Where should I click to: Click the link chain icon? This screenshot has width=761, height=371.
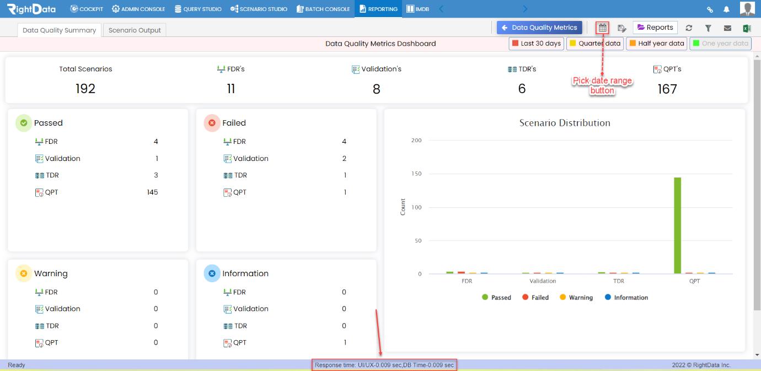click(x=710, y=9)
